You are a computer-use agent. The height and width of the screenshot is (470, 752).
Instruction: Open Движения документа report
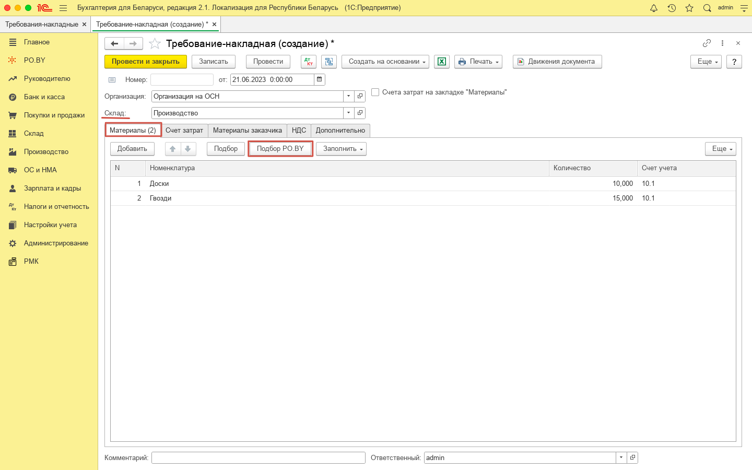coord(557,62)
